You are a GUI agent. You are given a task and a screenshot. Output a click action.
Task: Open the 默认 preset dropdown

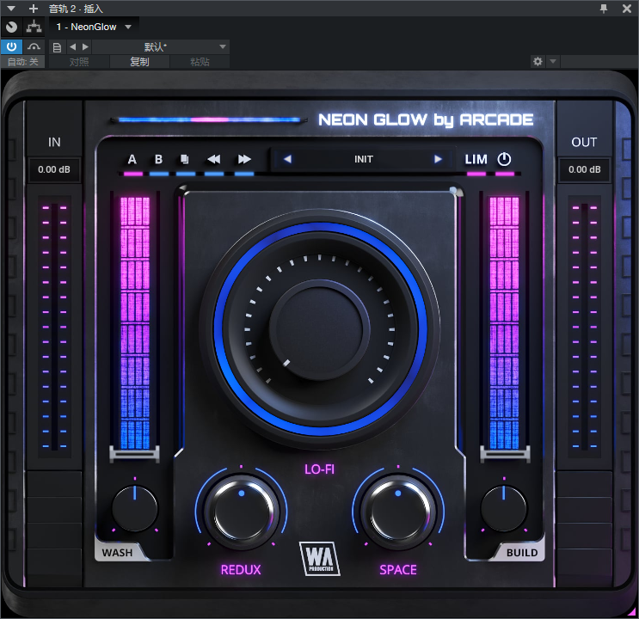coord(161,47)
